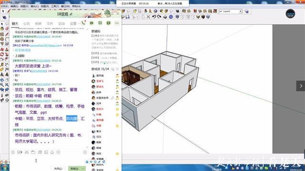
Task: Click the save floppy-disk icon in SketchUp toolbar
Action: (128, 17)
